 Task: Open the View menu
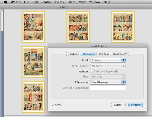(82, 2)
